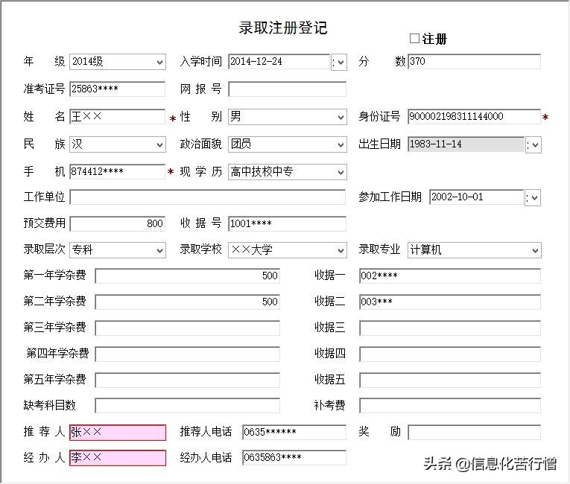
Task: Expand the 录取层次 dropdown showing 专科
Action: [118, 250]
